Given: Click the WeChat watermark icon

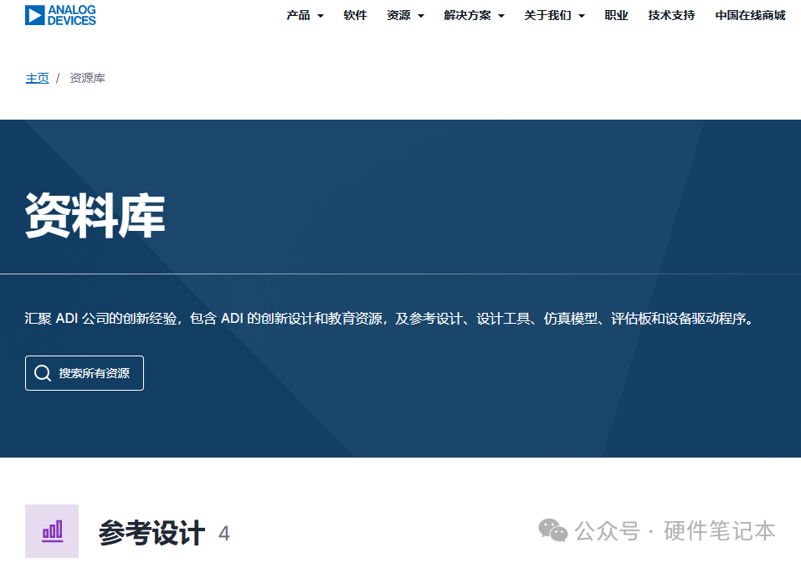Looking at the screenshot, I should click(x=552, y=530).
